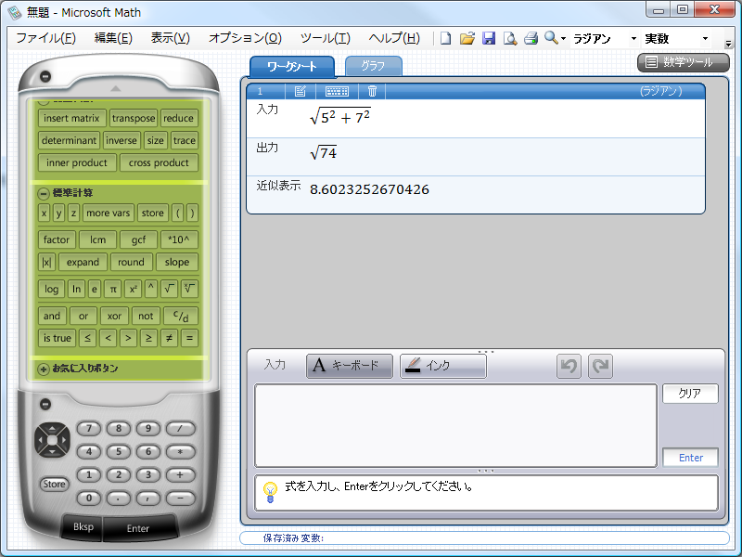Click the クリア button
Viewport: 742px width, 557px height.
click(690, 394)
